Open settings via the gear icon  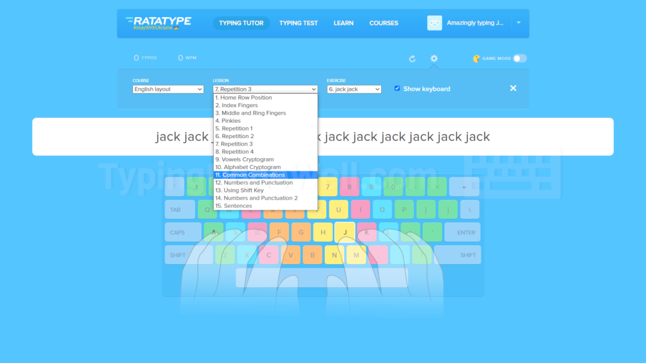[x=434, y=59]
